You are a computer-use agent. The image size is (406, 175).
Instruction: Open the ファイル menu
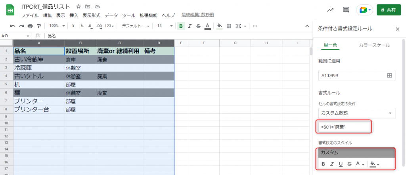tap(30, 15)
